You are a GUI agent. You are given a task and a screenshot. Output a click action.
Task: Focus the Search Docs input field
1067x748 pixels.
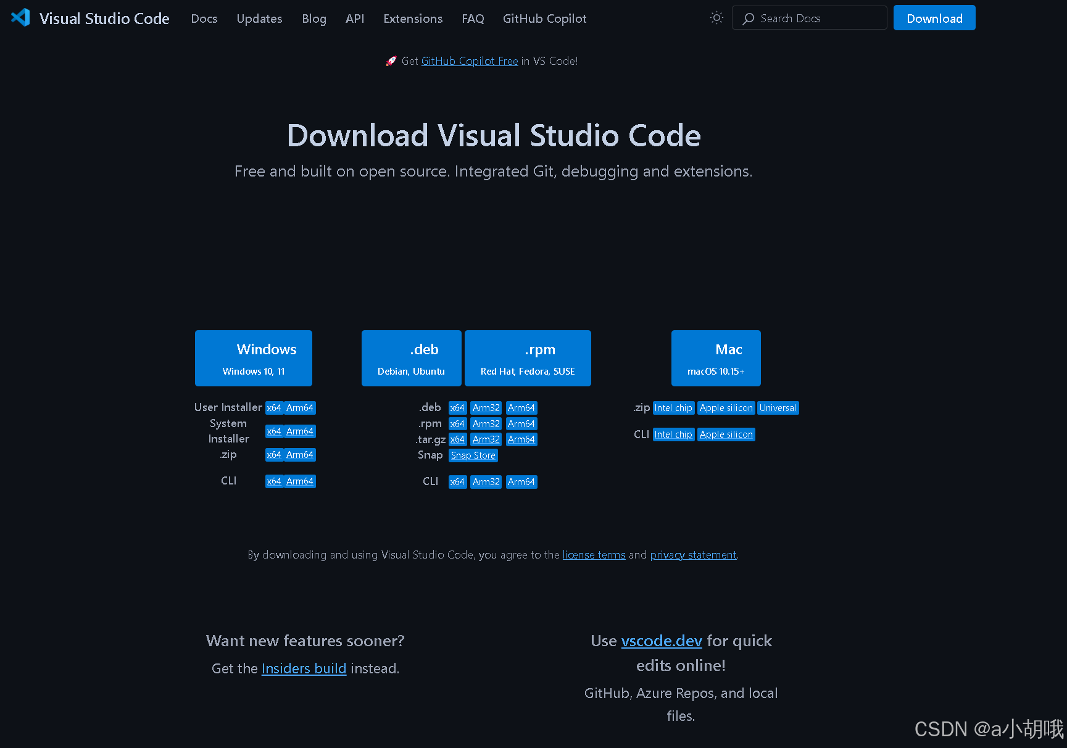pos(809,18)
